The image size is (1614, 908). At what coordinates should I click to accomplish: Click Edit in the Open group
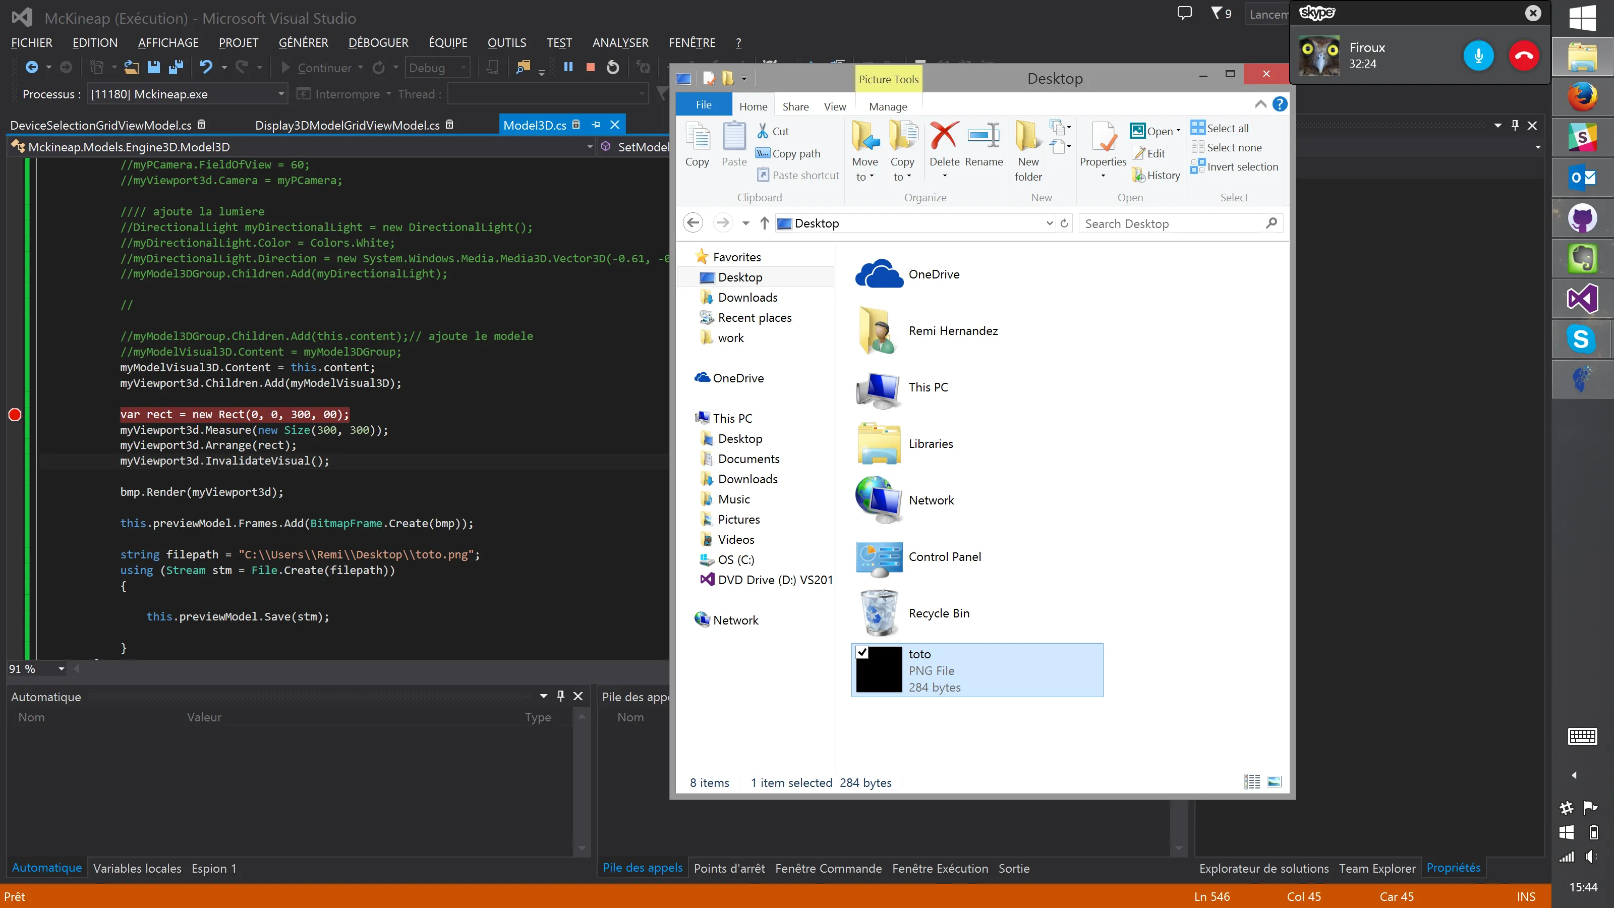[x=1148, y=153]
